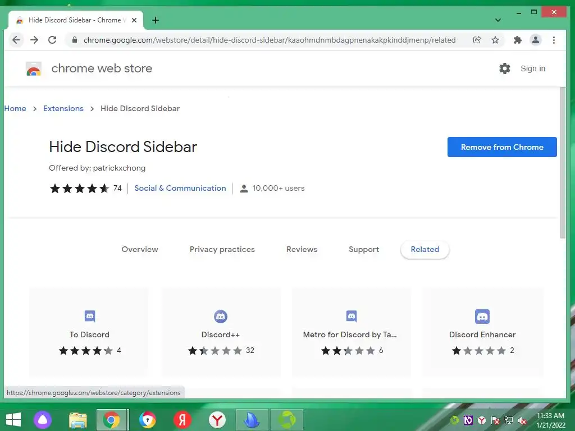Open the Extensions puzzle piece menu
This screenshot has height=431, width=575.
(517, 40)
